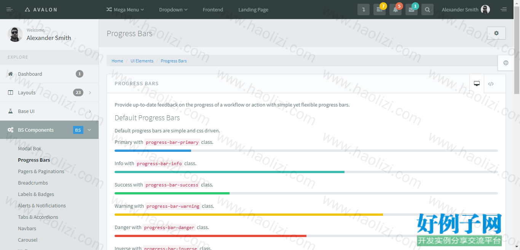
Task: Toggle the right sidebar menu icon
Action: coord(504,10)
